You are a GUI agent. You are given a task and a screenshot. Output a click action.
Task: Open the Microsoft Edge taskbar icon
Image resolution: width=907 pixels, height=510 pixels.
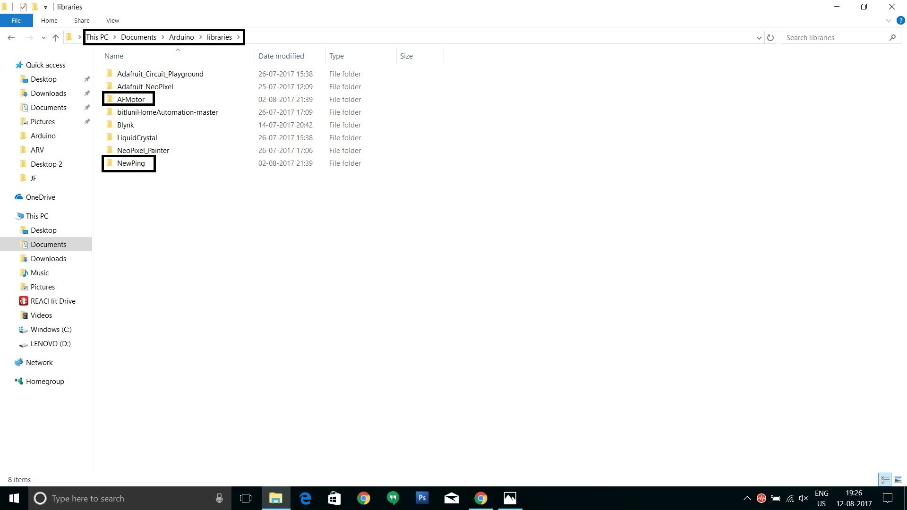305,498
